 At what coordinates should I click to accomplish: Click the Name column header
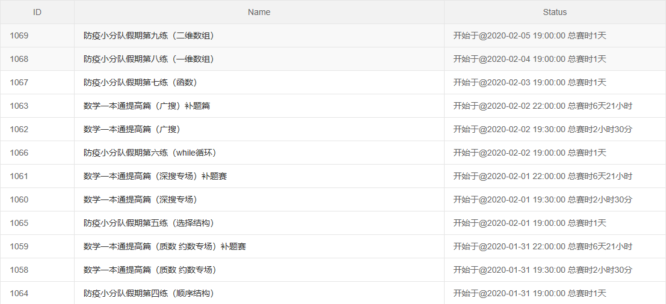click(259, 12)
